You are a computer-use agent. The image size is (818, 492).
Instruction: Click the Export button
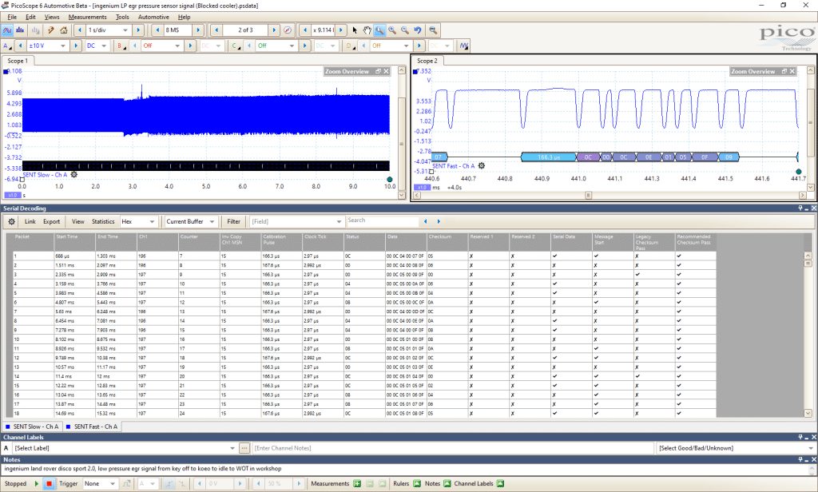(51, 222)
